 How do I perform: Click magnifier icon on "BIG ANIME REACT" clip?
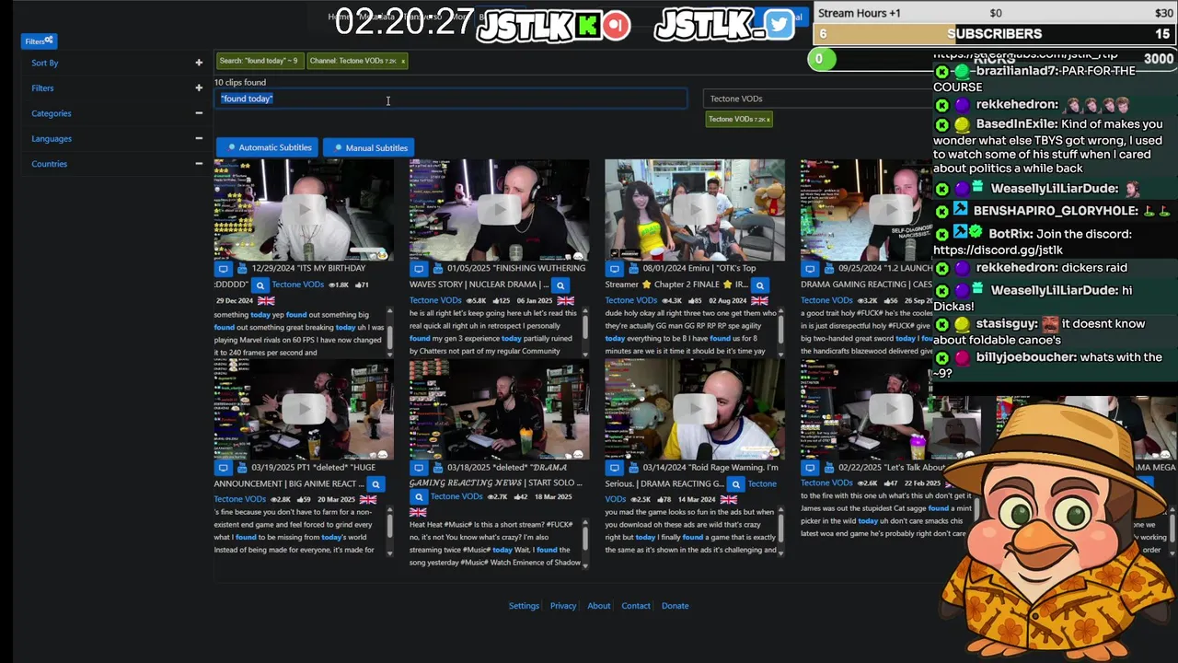(x=375, y=484)
